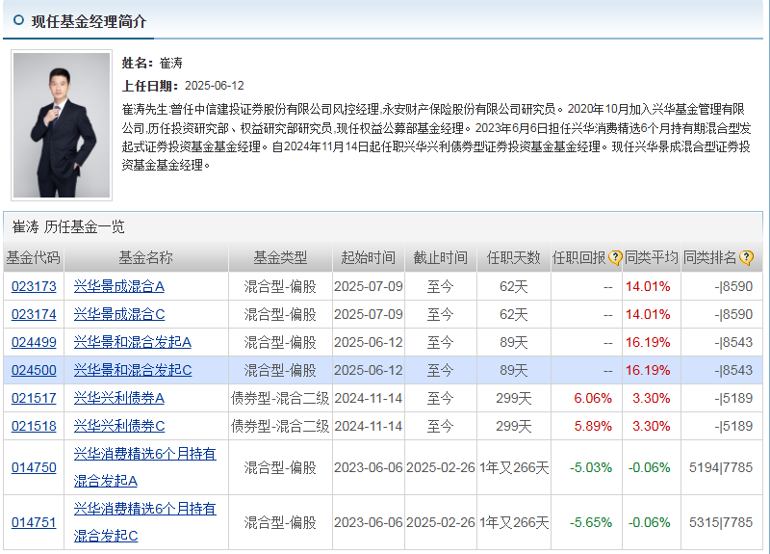Open fund code link 014751
The width and height of the screenshot is (770, 554).
(x=34, y=523)
